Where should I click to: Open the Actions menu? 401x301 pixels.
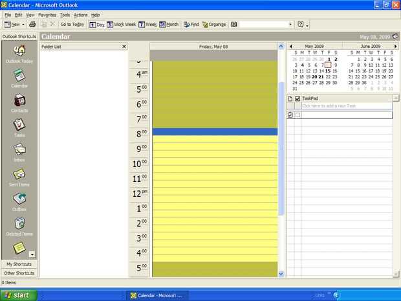pyautogui.click(x=81, y=15)
